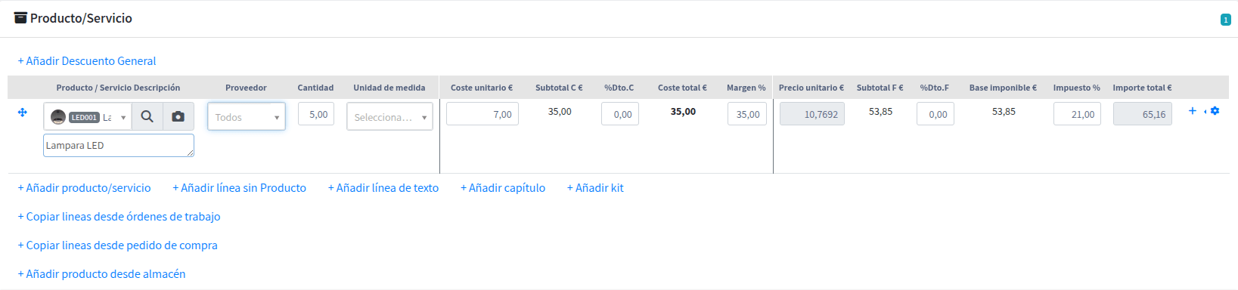Click the product search magnifier icon

coord(147,116)
